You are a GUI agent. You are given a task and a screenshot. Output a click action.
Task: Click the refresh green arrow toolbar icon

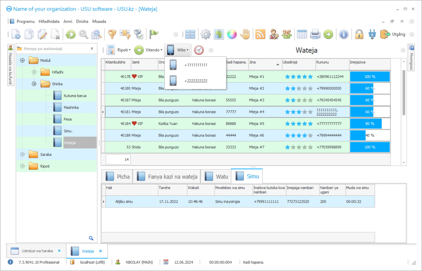(x=71, y=34)
